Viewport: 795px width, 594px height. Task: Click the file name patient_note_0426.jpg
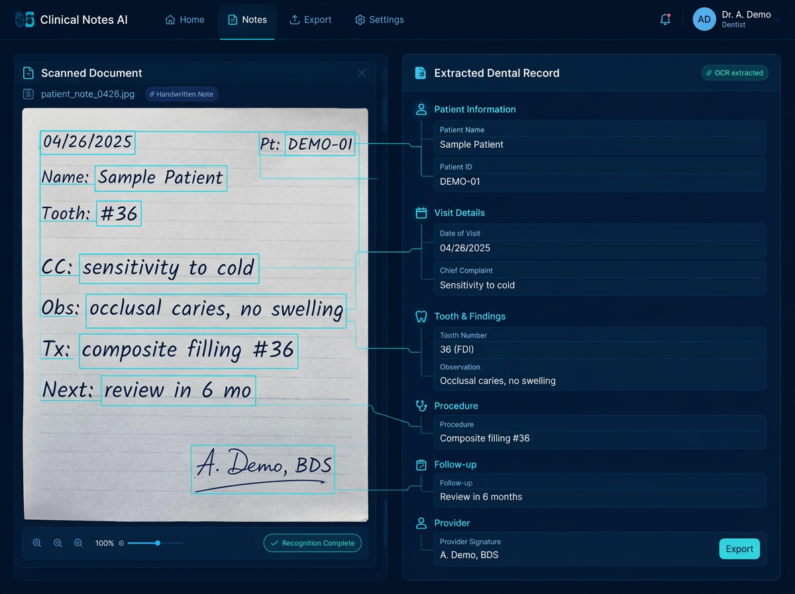(87, 94)
